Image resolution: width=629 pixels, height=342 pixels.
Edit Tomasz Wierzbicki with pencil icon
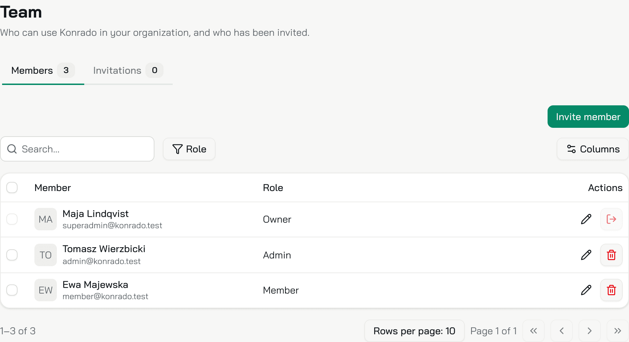(586, 255)
